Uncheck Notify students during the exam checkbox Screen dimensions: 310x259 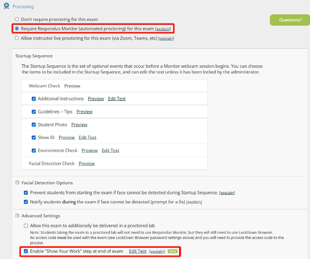click(26, 202)
